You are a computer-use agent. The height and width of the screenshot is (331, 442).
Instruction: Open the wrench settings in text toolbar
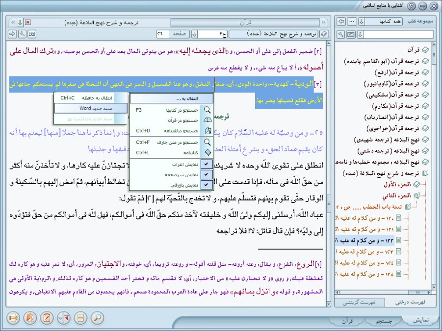pos(22,34)
